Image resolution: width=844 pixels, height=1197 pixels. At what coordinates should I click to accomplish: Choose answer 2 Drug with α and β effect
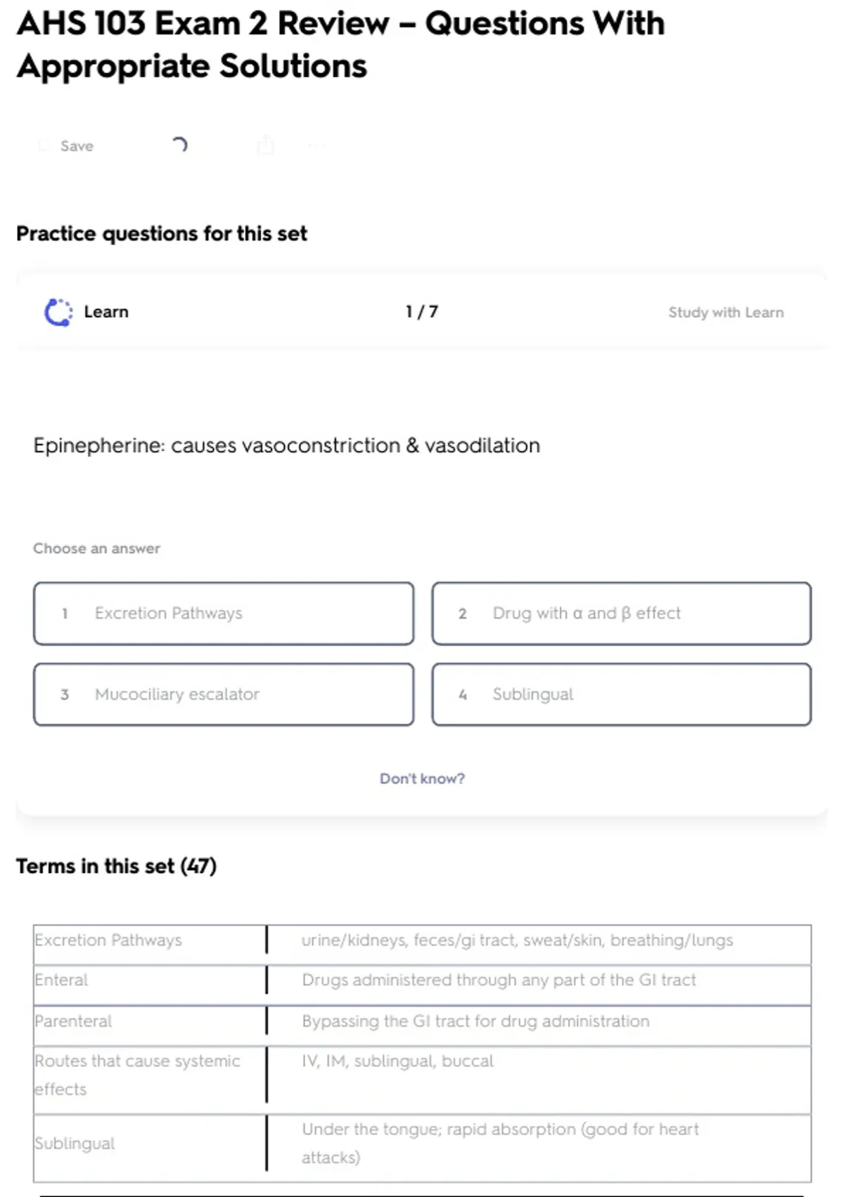(621, 613)
